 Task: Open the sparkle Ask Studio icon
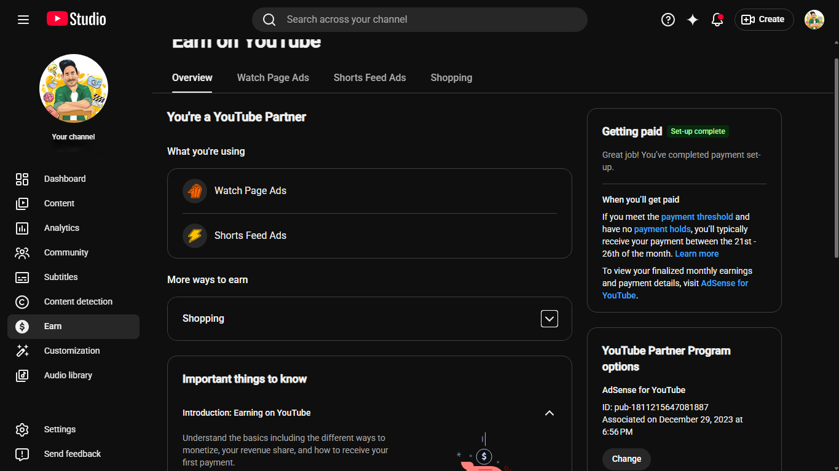pos(693,20)
